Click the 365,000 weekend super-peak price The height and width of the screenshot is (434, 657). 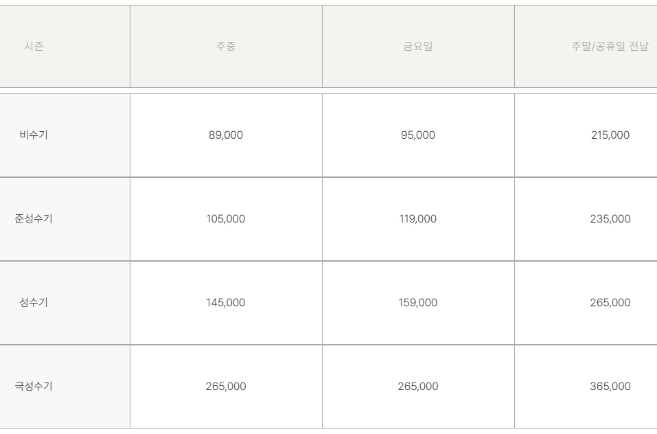pyautogui.click(x=610, y=386)
